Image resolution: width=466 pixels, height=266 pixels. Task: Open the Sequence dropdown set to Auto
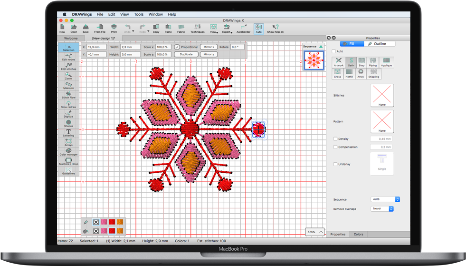(x=385, y=199)
